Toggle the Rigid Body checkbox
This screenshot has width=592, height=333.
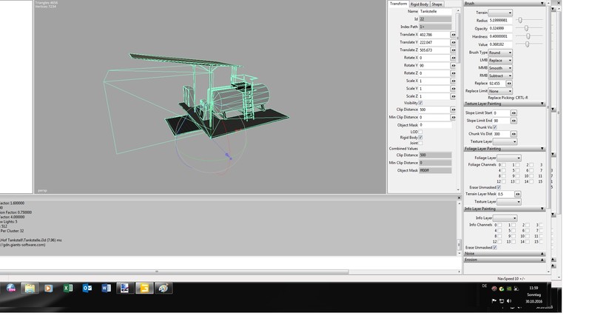421,138
